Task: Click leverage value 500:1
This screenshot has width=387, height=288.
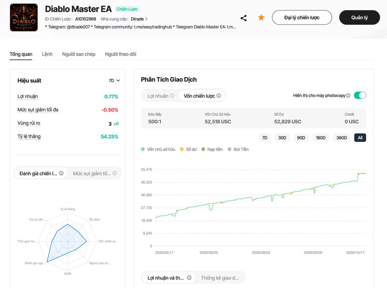Action: click(155, 121)
